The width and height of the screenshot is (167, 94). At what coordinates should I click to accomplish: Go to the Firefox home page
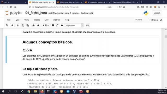click(x=15, y=7)
